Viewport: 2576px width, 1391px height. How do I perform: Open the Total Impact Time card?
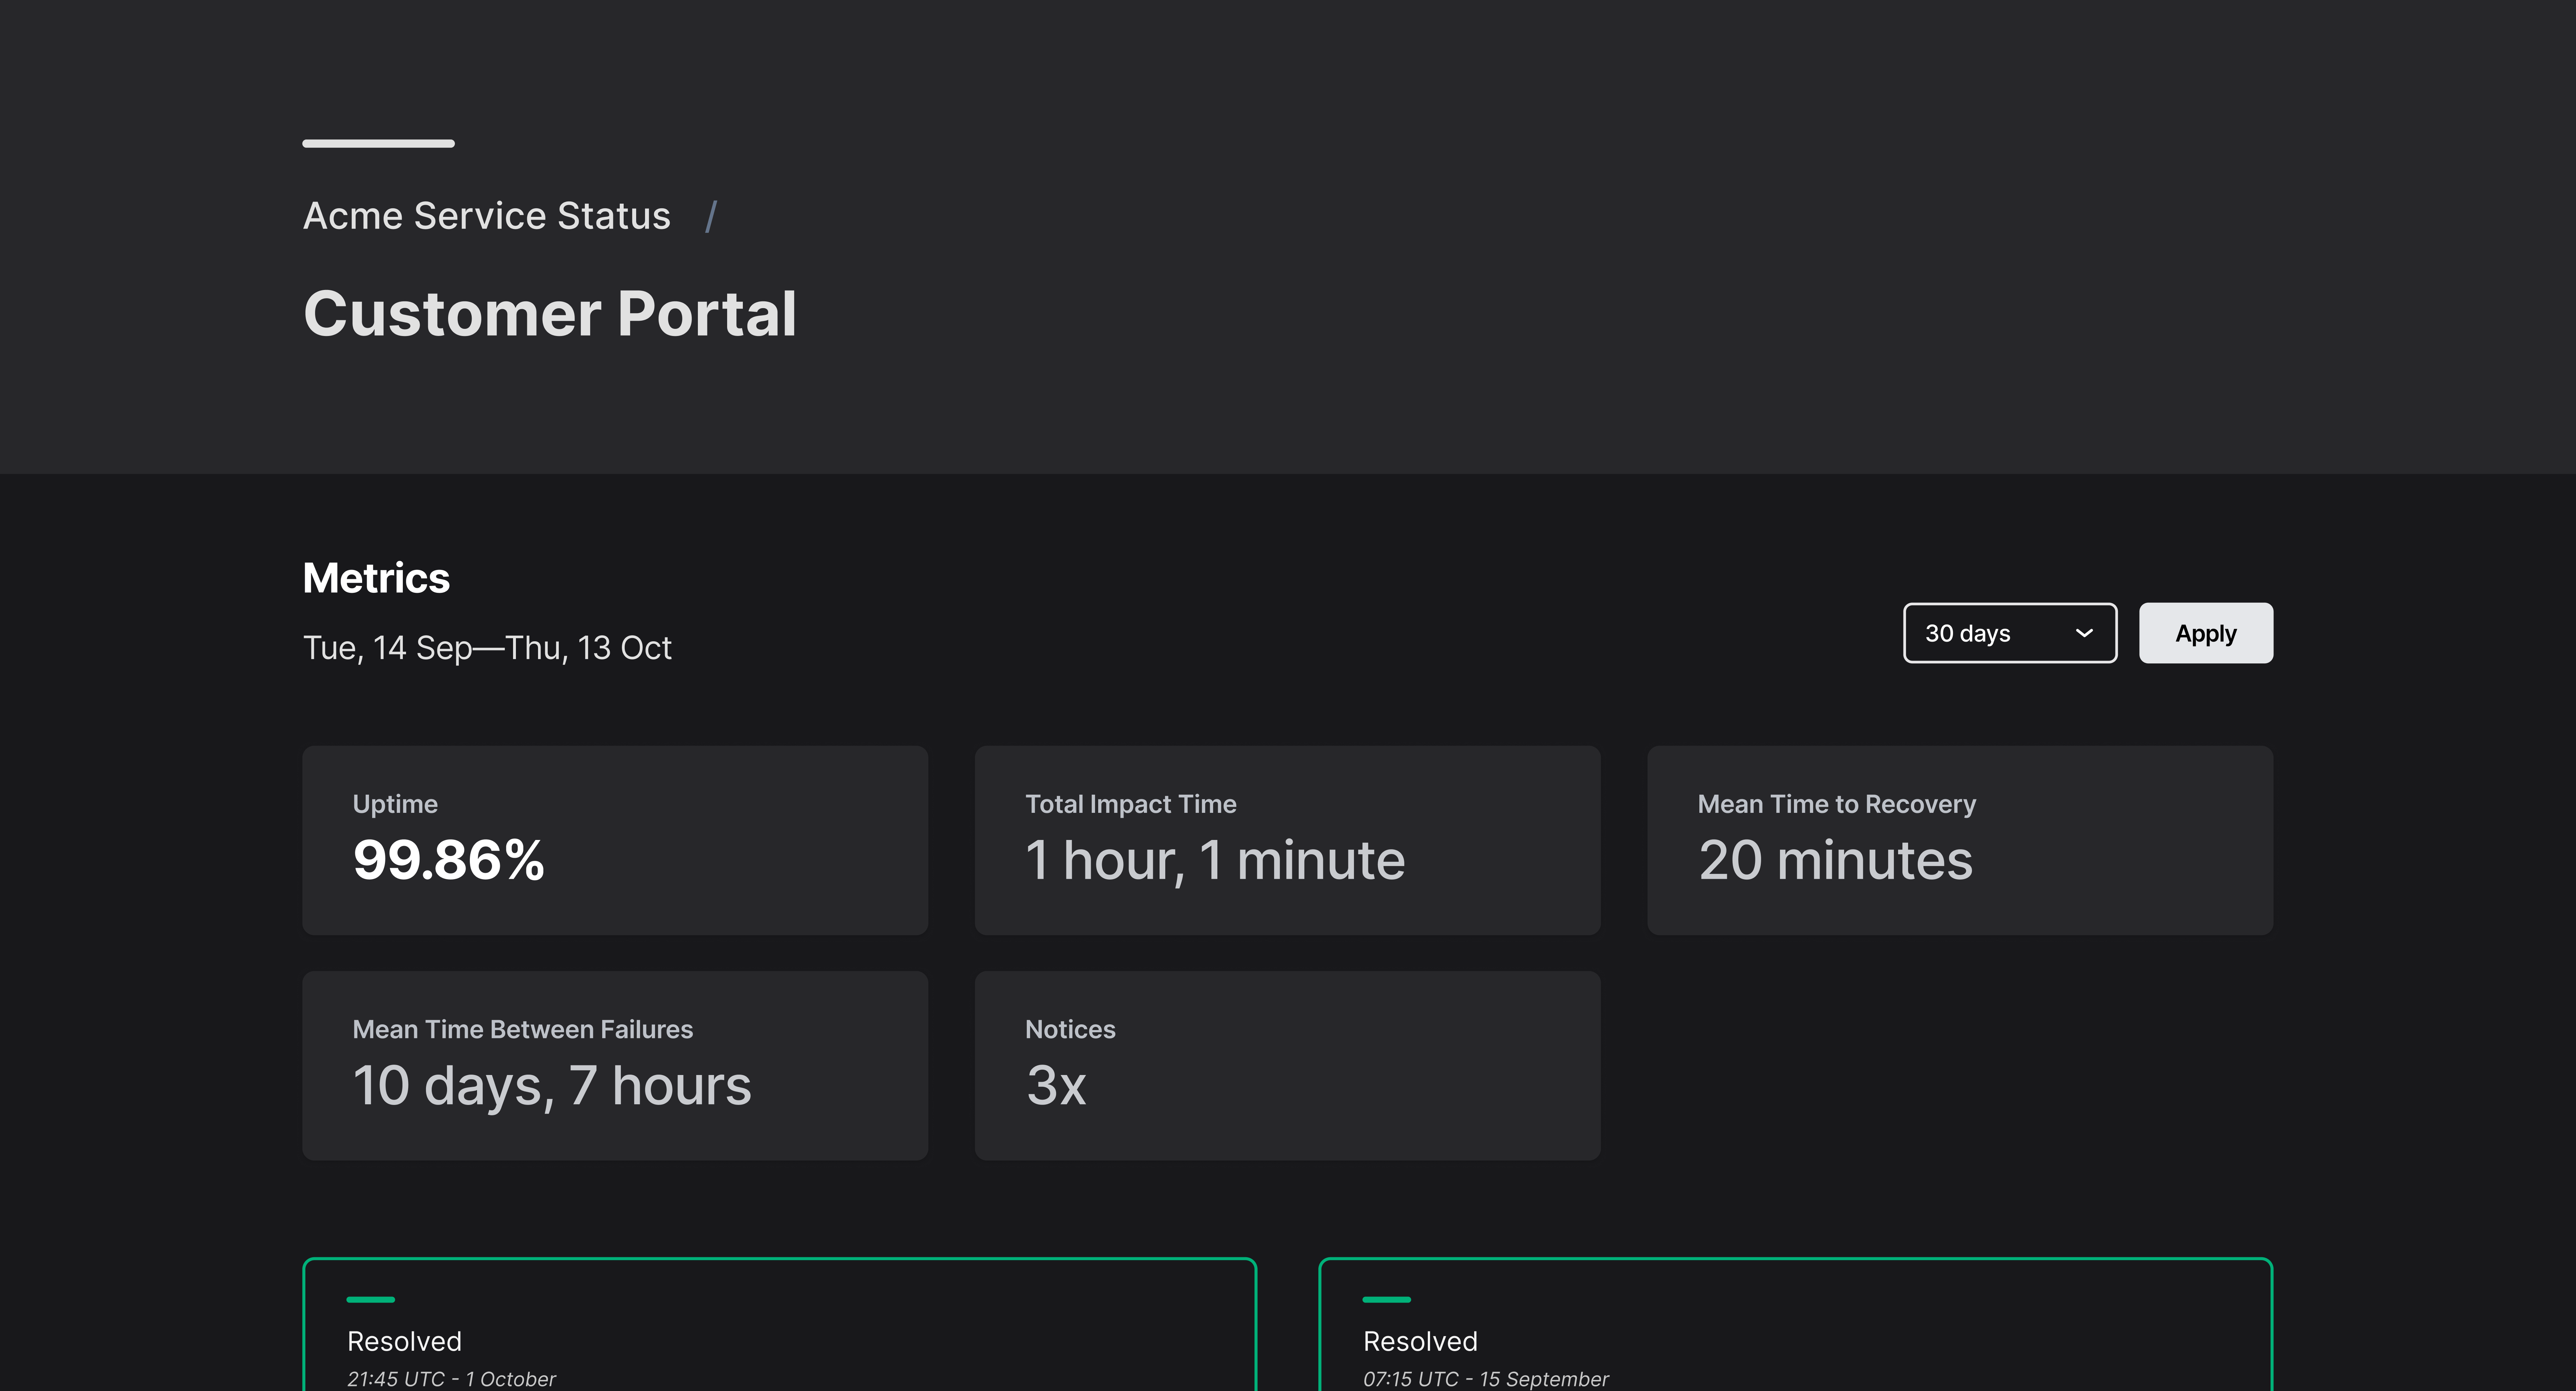coord(1287,840)
